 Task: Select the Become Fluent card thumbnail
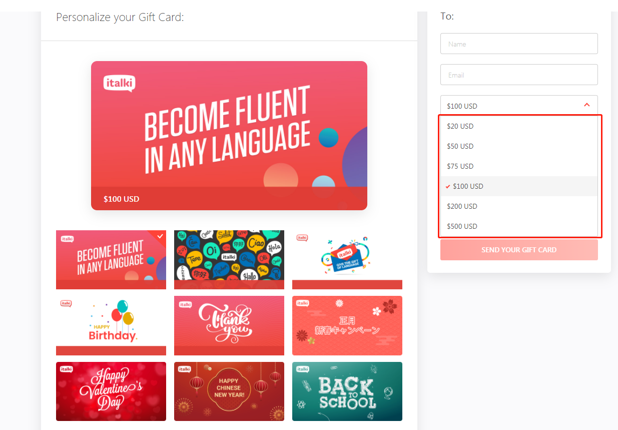coord(111,260)
